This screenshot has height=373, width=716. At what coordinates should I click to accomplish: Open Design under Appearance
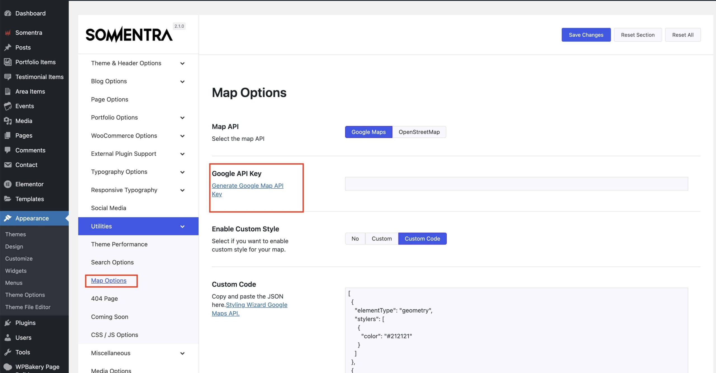tap(14, 246)
